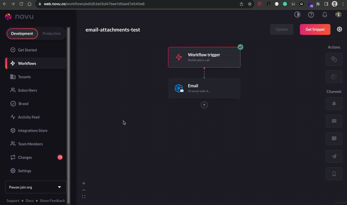Fit workflow canvas to view

84,197
